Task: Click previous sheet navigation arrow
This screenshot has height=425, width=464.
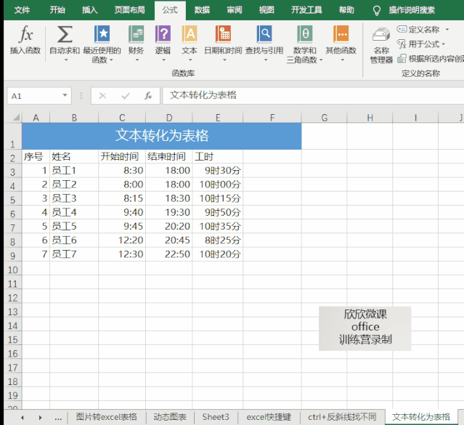Action: 23,418
